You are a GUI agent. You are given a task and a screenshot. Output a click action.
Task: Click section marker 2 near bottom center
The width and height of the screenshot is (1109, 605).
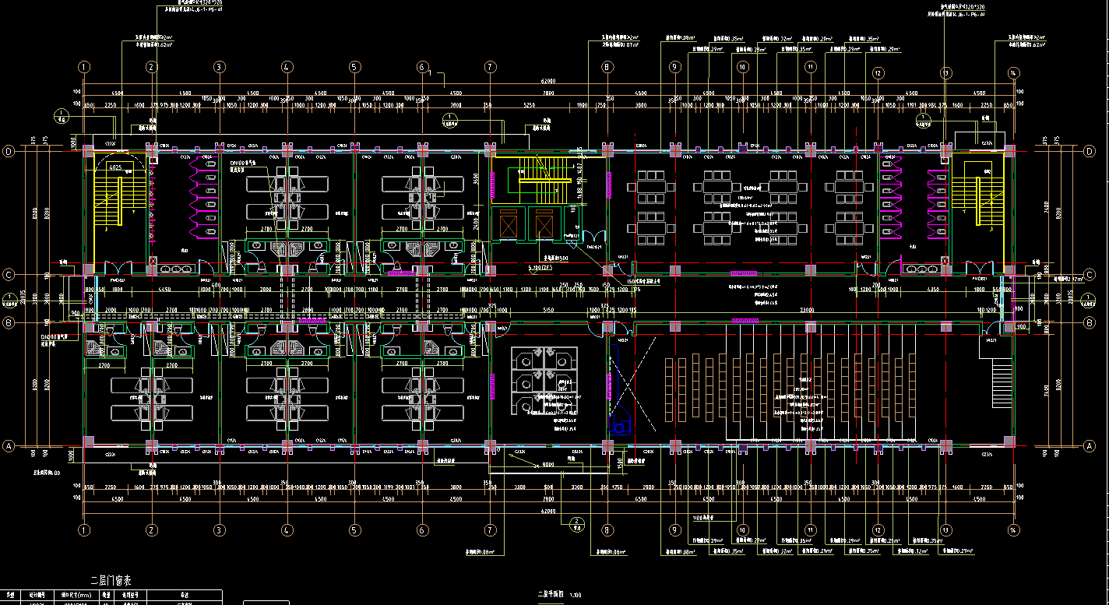577,522
